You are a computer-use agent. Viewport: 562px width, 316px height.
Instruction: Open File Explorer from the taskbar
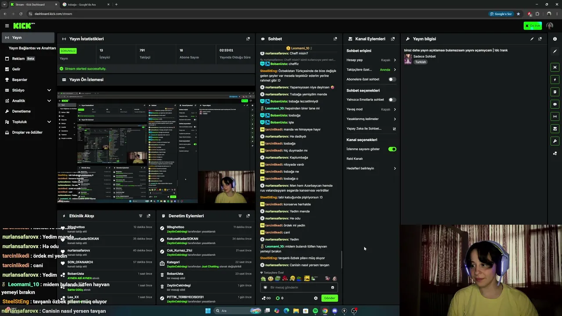click(296, 311)
